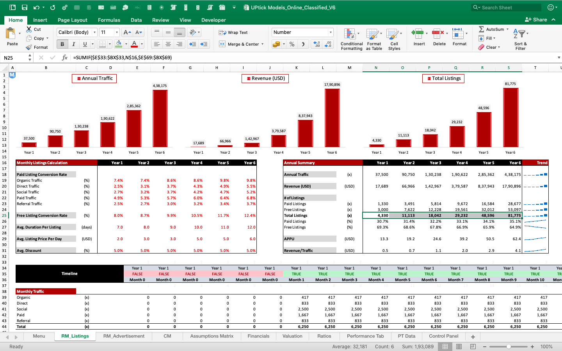Screen dimensions: 562x351
Task: Click the Paste clipboard icon
Action: click(11, 34)
